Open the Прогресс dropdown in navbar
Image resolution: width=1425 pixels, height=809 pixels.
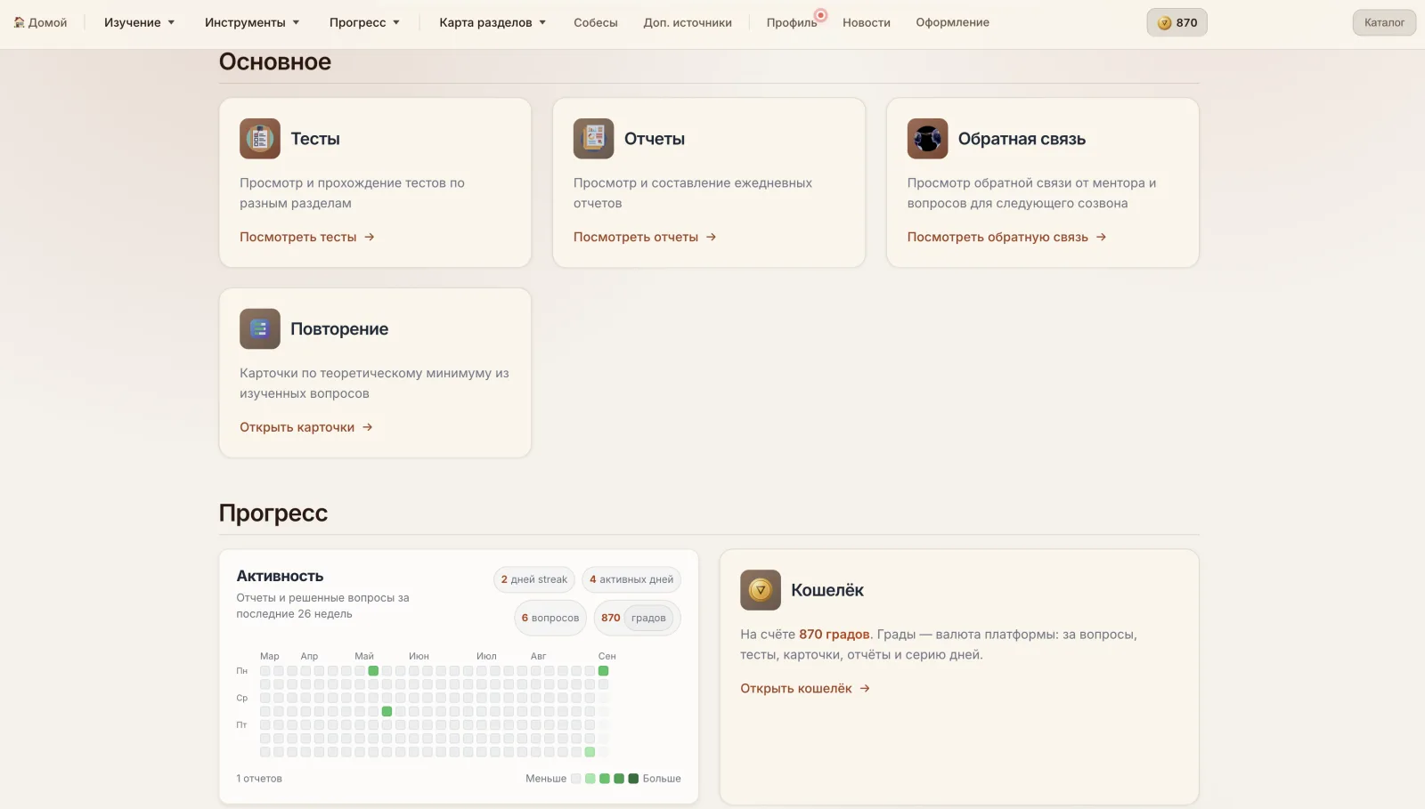point(364,22)
